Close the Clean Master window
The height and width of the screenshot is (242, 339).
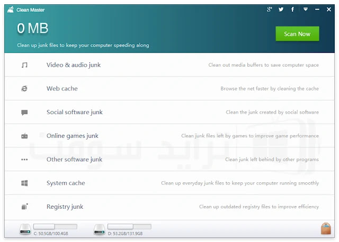coord(329,10)
